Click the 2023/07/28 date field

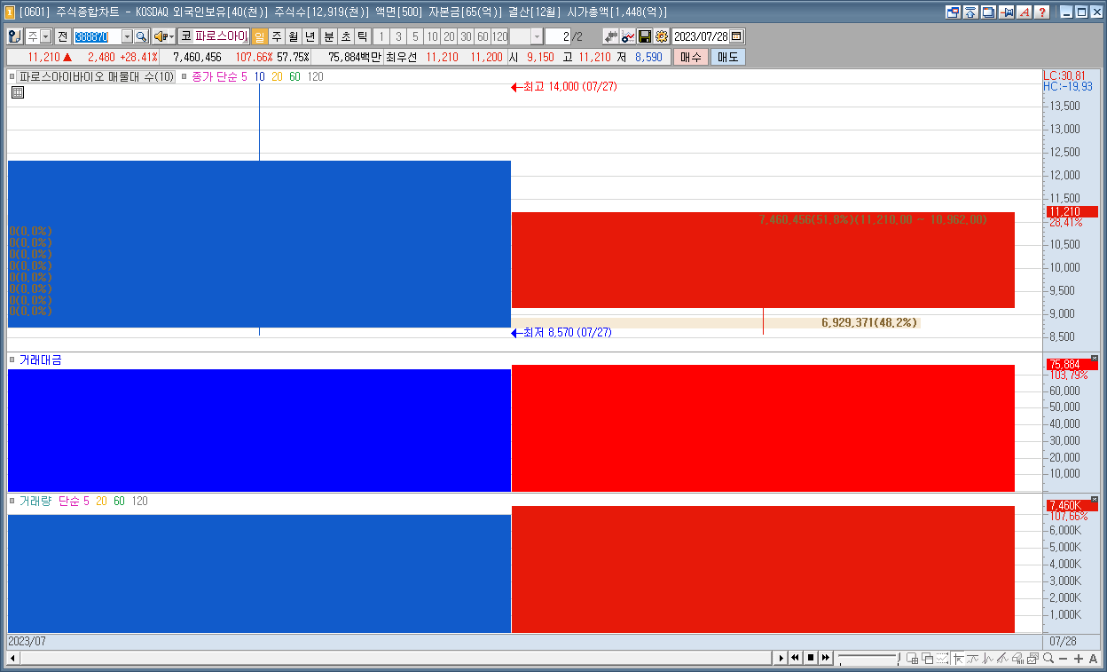tap(701, 36)
